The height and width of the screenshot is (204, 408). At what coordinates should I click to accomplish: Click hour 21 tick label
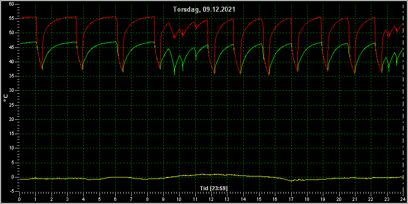point(355,199)
